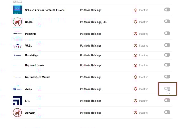191x128 pixels.
Task: Click the Inactive label in Schwab row
Action: click(x=143, y=10)
